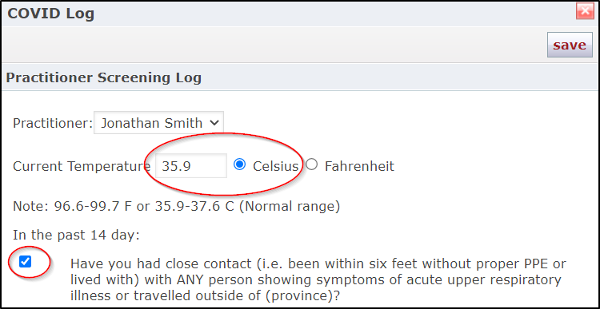The image size is (600, 309).
Task: Click the close contact question text
Action: (318, 279)
